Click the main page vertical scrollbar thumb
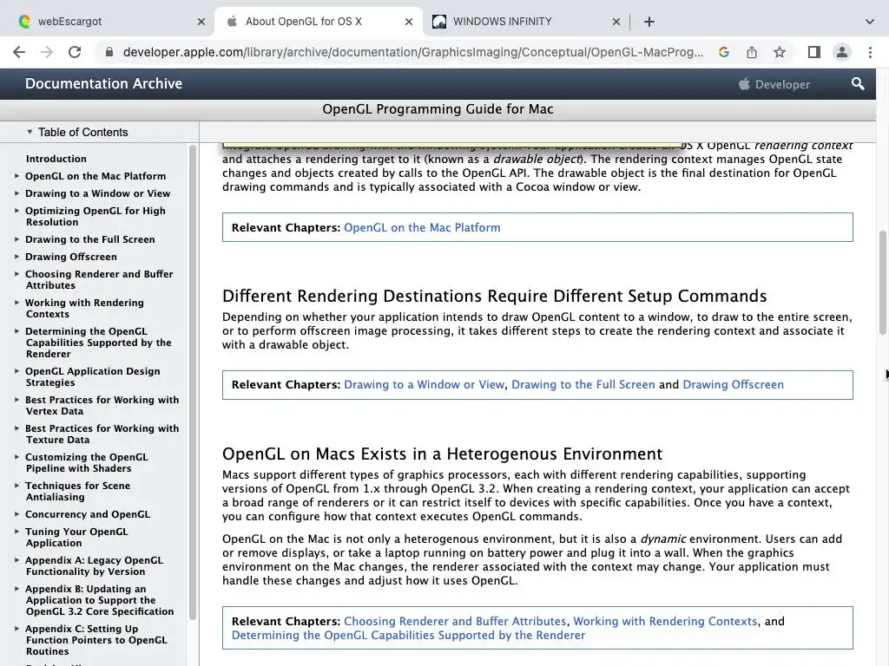The width and height of the screenshot is (889, 666). (883, 282)
